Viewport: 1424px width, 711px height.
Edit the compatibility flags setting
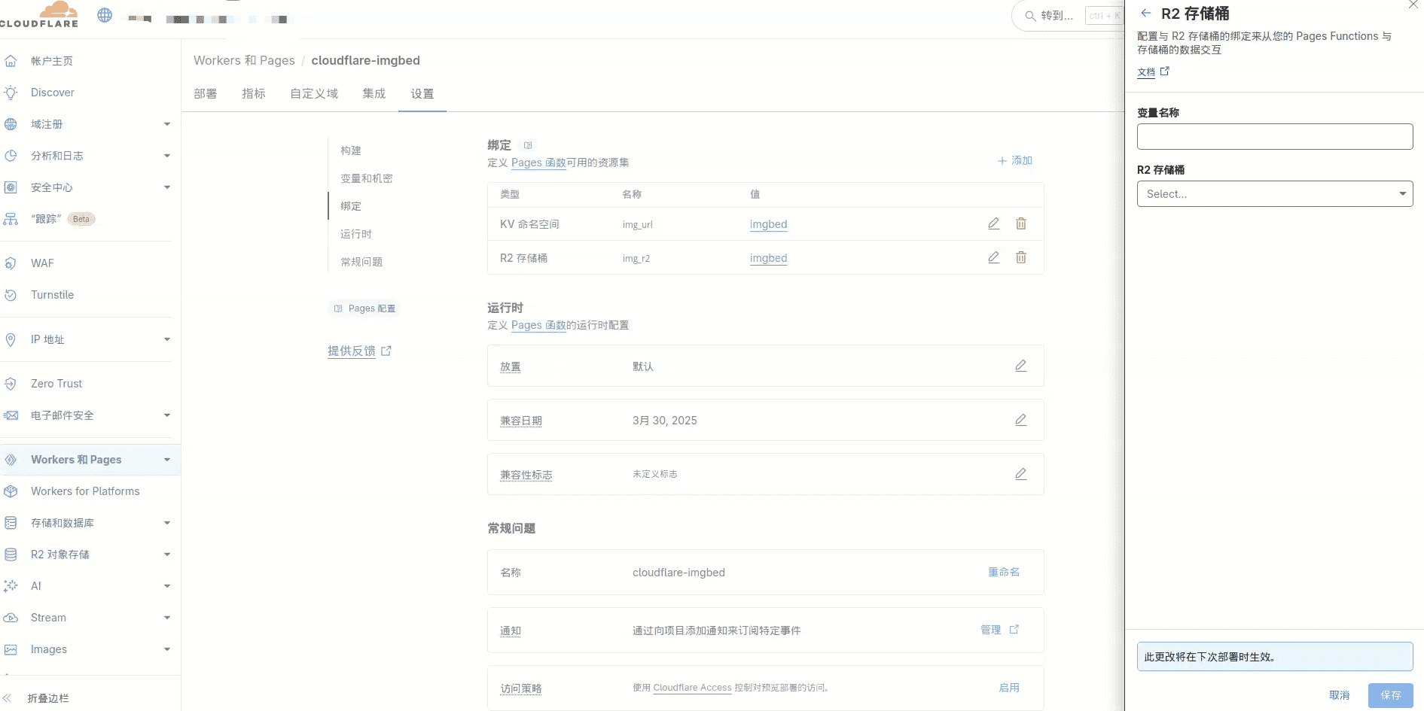click(1021, 474)
